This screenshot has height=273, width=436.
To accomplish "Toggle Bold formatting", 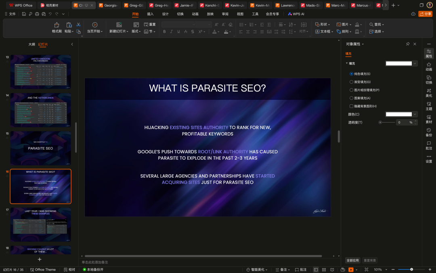I will click(164, 32).
